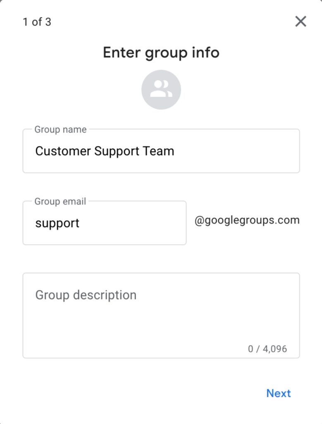Close the Enter group info dialog
The width and height of the screenshot is (322, 424).
pos(301,22)
